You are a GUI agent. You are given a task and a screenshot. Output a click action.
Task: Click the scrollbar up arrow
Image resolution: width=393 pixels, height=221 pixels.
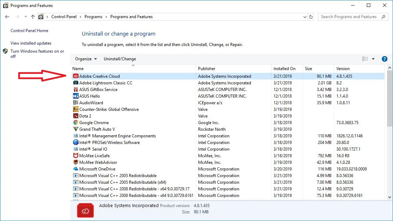pyautogui.click(x=390, y=68)
